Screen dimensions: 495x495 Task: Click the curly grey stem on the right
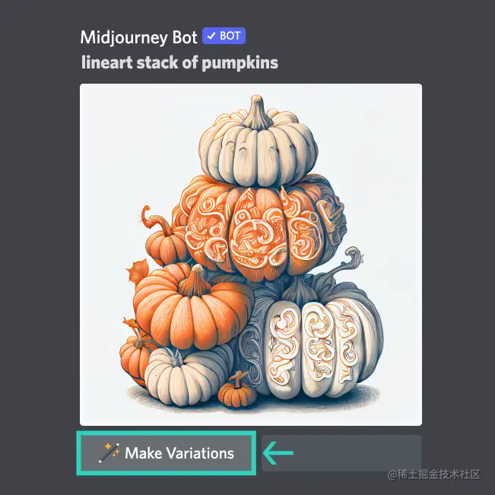tap(349, 261)
